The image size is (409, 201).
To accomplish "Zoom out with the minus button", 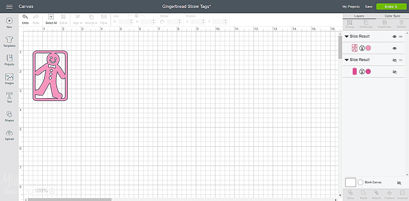I will tap(30, 191).
